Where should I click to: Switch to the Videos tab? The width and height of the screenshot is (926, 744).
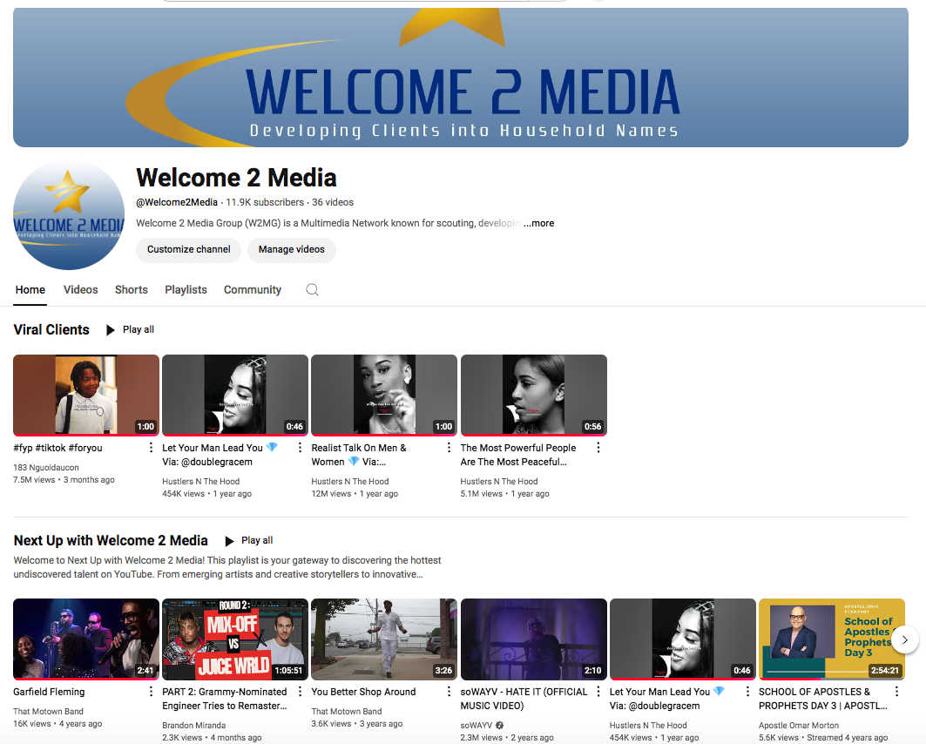click(x=80, y=289)
